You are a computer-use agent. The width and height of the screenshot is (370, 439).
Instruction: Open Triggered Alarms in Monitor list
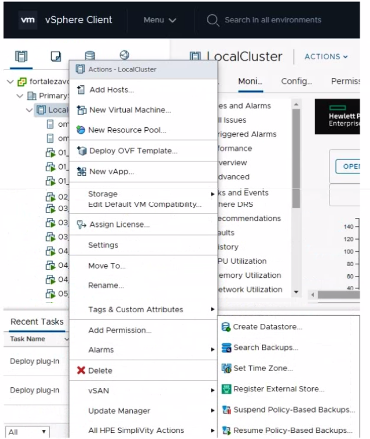click(x=247, y=134)
